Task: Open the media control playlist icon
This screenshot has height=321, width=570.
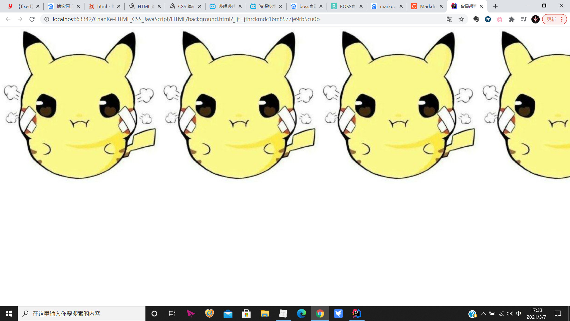Action: pyautogui.click(x=523, y=19)
